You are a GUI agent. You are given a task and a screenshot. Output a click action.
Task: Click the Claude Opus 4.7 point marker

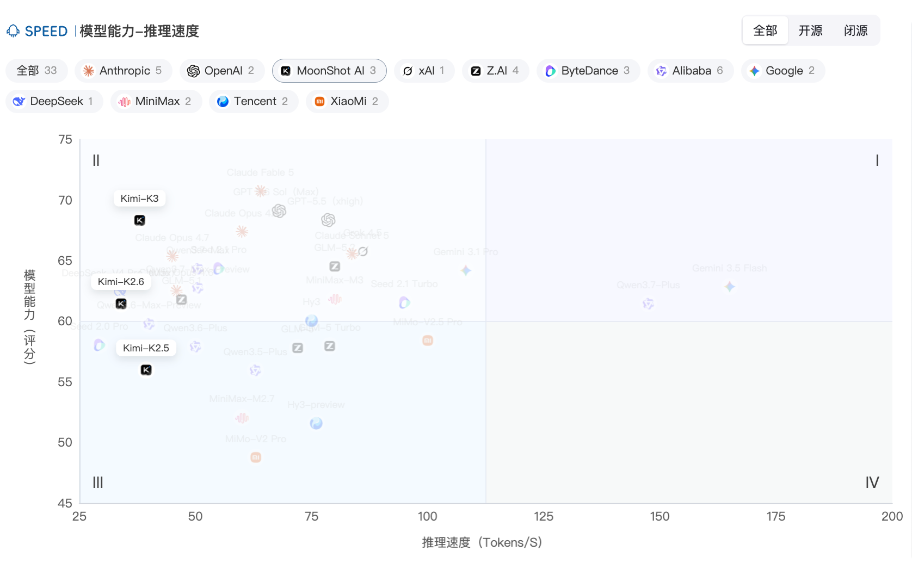(x=172, y=256)
